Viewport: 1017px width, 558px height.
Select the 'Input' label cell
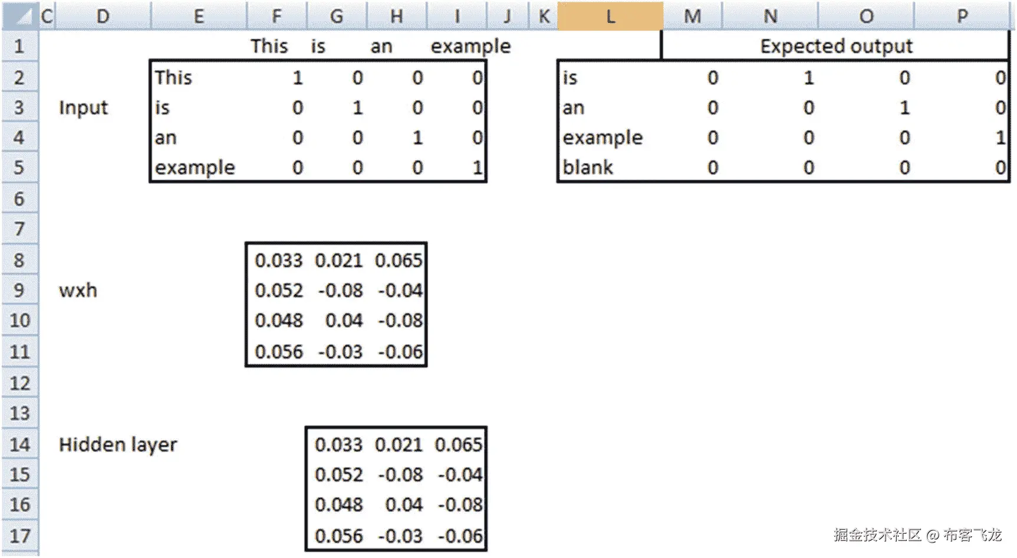(84, 108)
